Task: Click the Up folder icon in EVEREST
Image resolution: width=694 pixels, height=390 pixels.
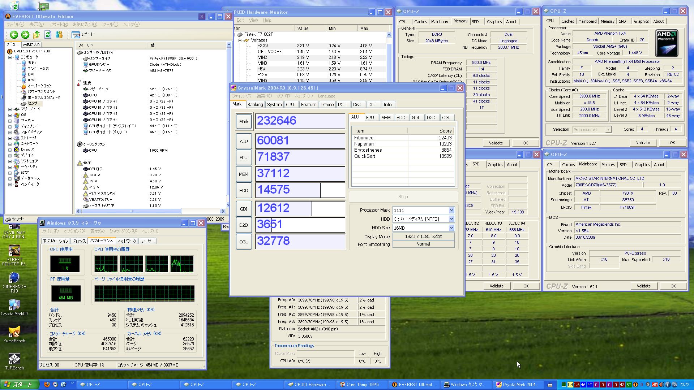Action: [x=37, y=35]
